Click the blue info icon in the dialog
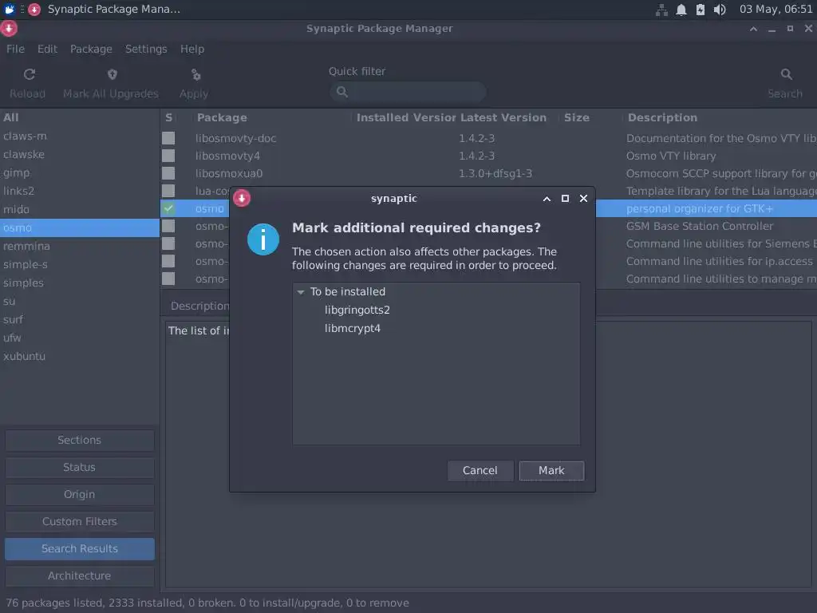817x613 pixels. pyautogui.click(x=263, y=239)
